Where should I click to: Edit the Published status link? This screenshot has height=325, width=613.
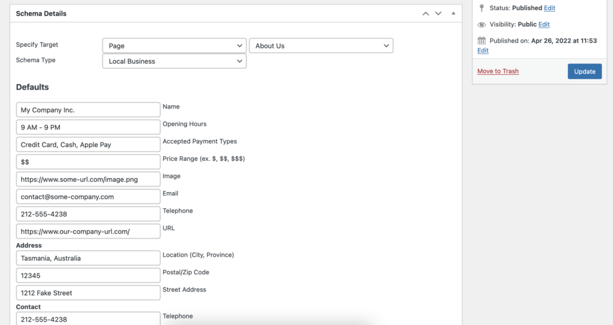[x=550, y=8]
